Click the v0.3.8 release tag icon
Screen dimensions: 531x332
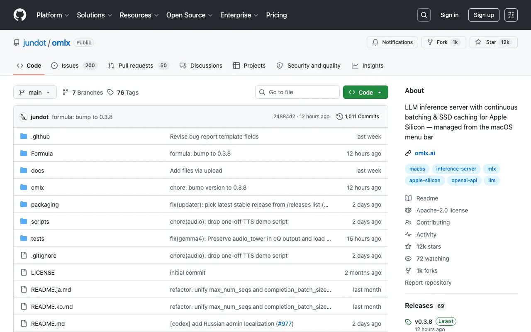[408, 322]
